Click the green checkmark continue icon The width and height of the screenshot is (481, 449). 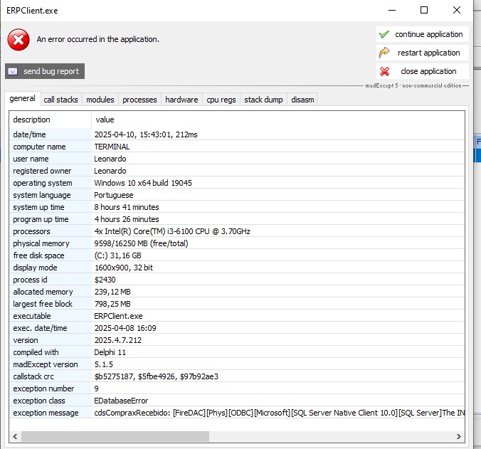(x=384, y=34)
